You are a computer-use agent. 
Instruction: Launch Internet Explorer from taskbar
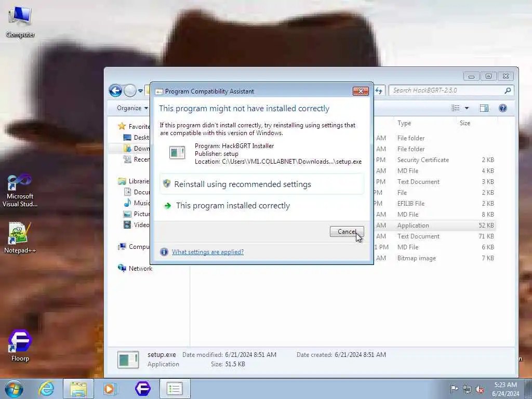click(x=46, y=389)
